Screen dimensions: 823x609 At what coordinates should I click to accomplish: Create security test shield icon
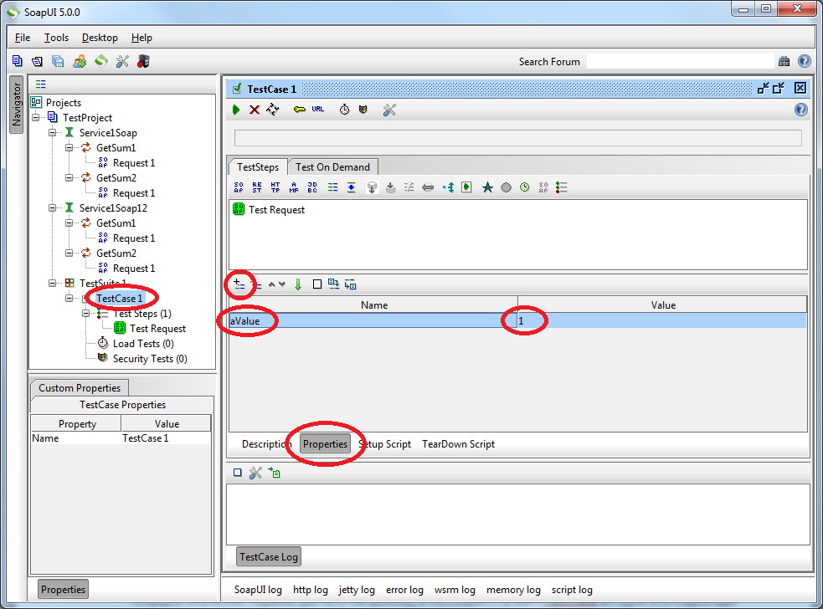[363, 109]
